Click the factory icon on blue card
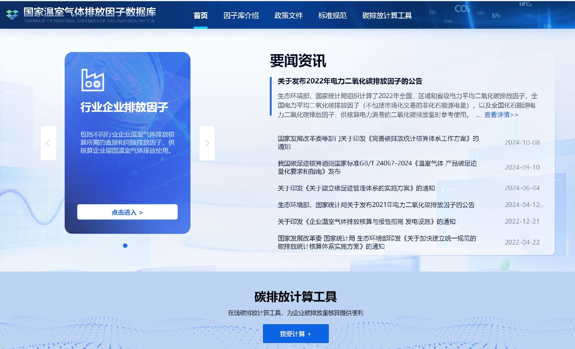The width and height of the screenshot is (575, 349). pyautogui.click(x=93, y=80)
